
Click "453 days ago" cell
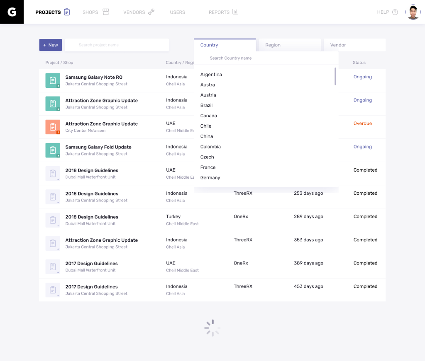[308, 286]
